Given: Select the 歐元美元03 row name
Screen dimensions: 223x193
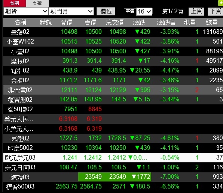Looking at the screenshot, I should (x=20, y=158).
